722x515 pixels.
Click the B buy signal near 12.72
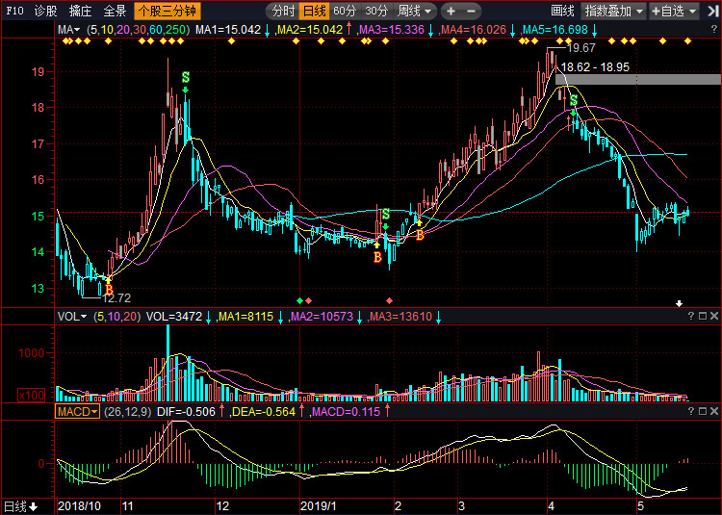click(x=109, y=289)
